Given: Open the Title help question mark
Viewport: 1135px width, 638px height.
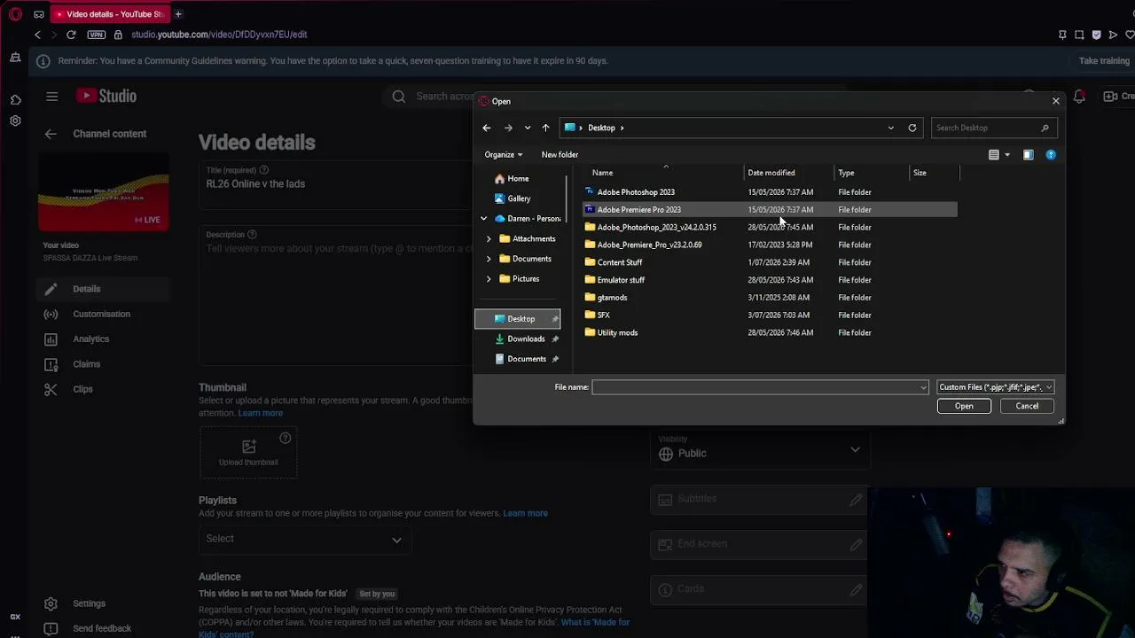Looking at the screenshot, I should [263, 170].
